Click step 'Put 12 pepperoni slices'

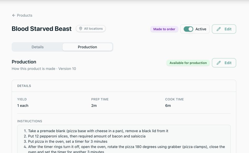[87, 136]
